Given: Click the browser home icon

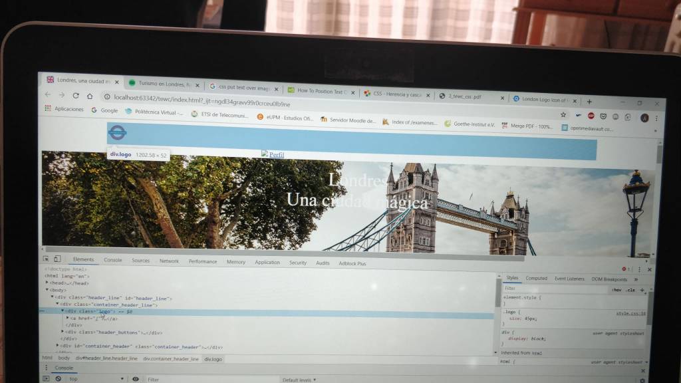Looking at the screenshot, I should point(90,96).
